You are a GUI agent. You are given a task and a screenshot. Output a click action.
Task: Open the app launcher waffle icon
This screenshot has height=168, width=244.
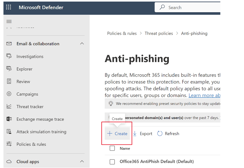8,7
